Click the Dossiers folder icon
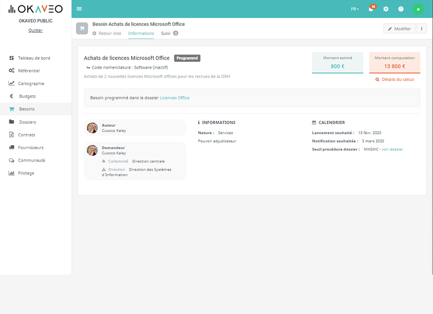The width and height of the screenshot is (433, 314). pyautogui.click(x=11, y=122)
